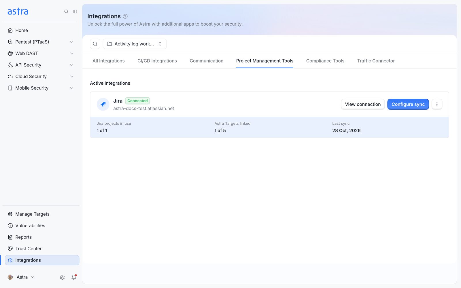Open Reports page
Screen dimensions: 461x288
click(x=42, y=237)
